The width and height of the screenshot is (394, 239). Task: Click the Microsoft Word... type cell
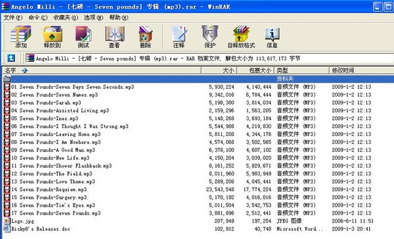pyautogui.click(x=300, y=229)
